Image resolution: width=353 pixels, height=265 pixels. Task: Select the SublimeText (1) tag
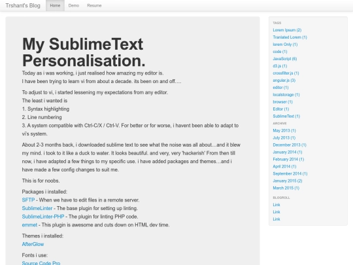[x=286, y=116]
